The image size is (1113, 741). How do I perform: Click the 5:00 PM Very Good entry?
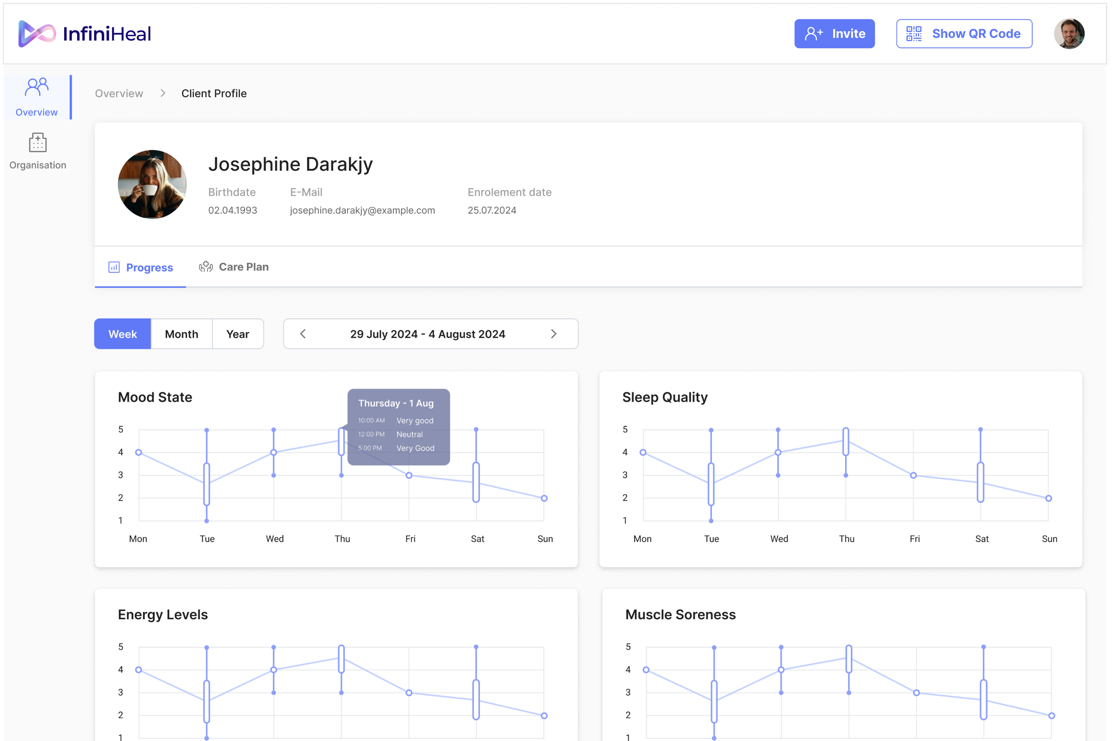click(396, 448)
